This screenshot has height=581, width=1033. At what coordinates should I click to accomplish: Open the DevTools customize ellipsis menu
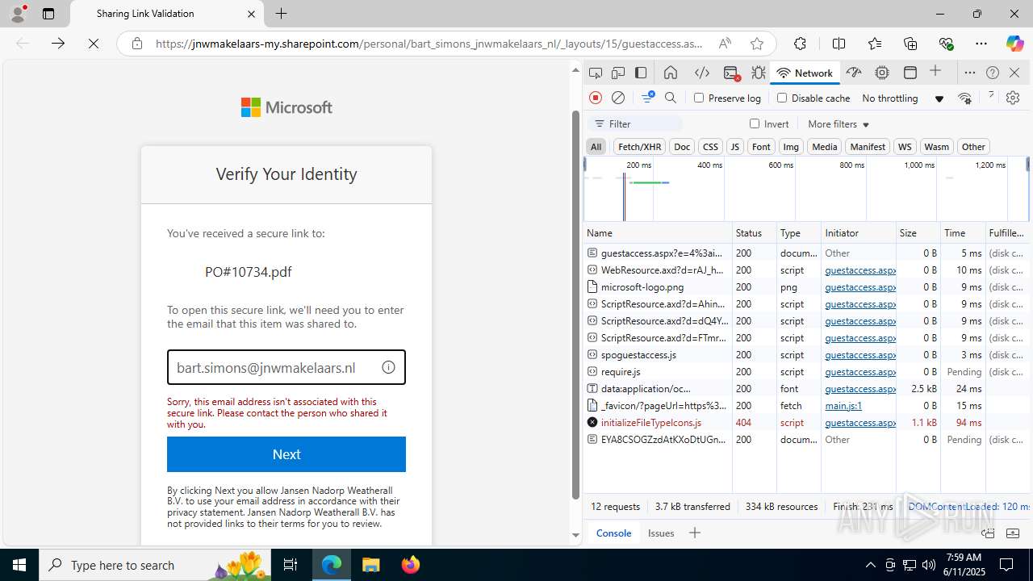click(x=970, y=73)
